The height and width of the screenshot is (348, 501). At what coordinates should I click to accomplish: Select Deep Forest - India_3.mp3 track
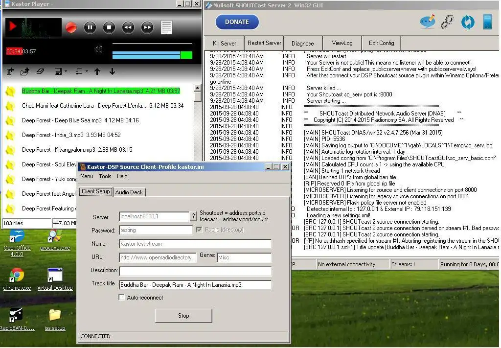click(71, 135)
